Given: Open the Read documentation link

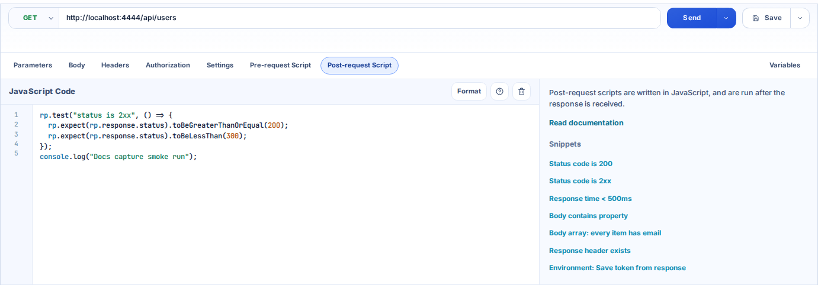Looking at the screenshot, I should 586,123.
